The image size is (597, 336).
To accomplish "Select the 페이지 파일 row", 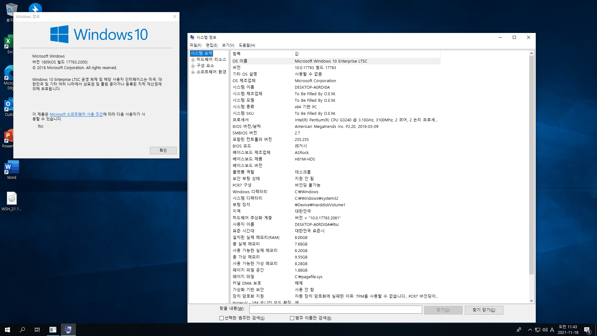I will tap(336, 277).
